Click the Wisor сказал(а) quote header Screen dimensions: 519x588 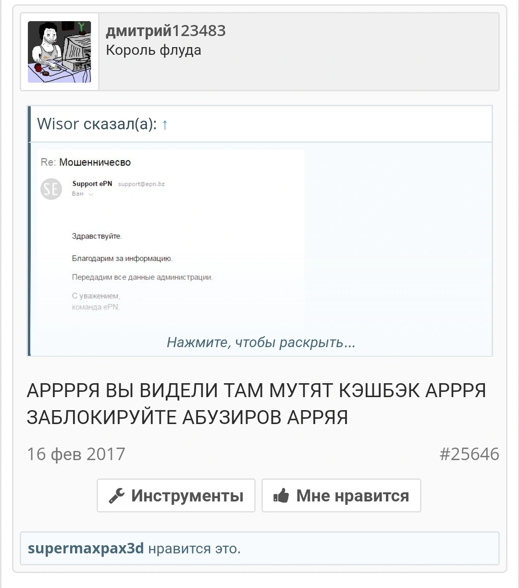click(98, 124)
